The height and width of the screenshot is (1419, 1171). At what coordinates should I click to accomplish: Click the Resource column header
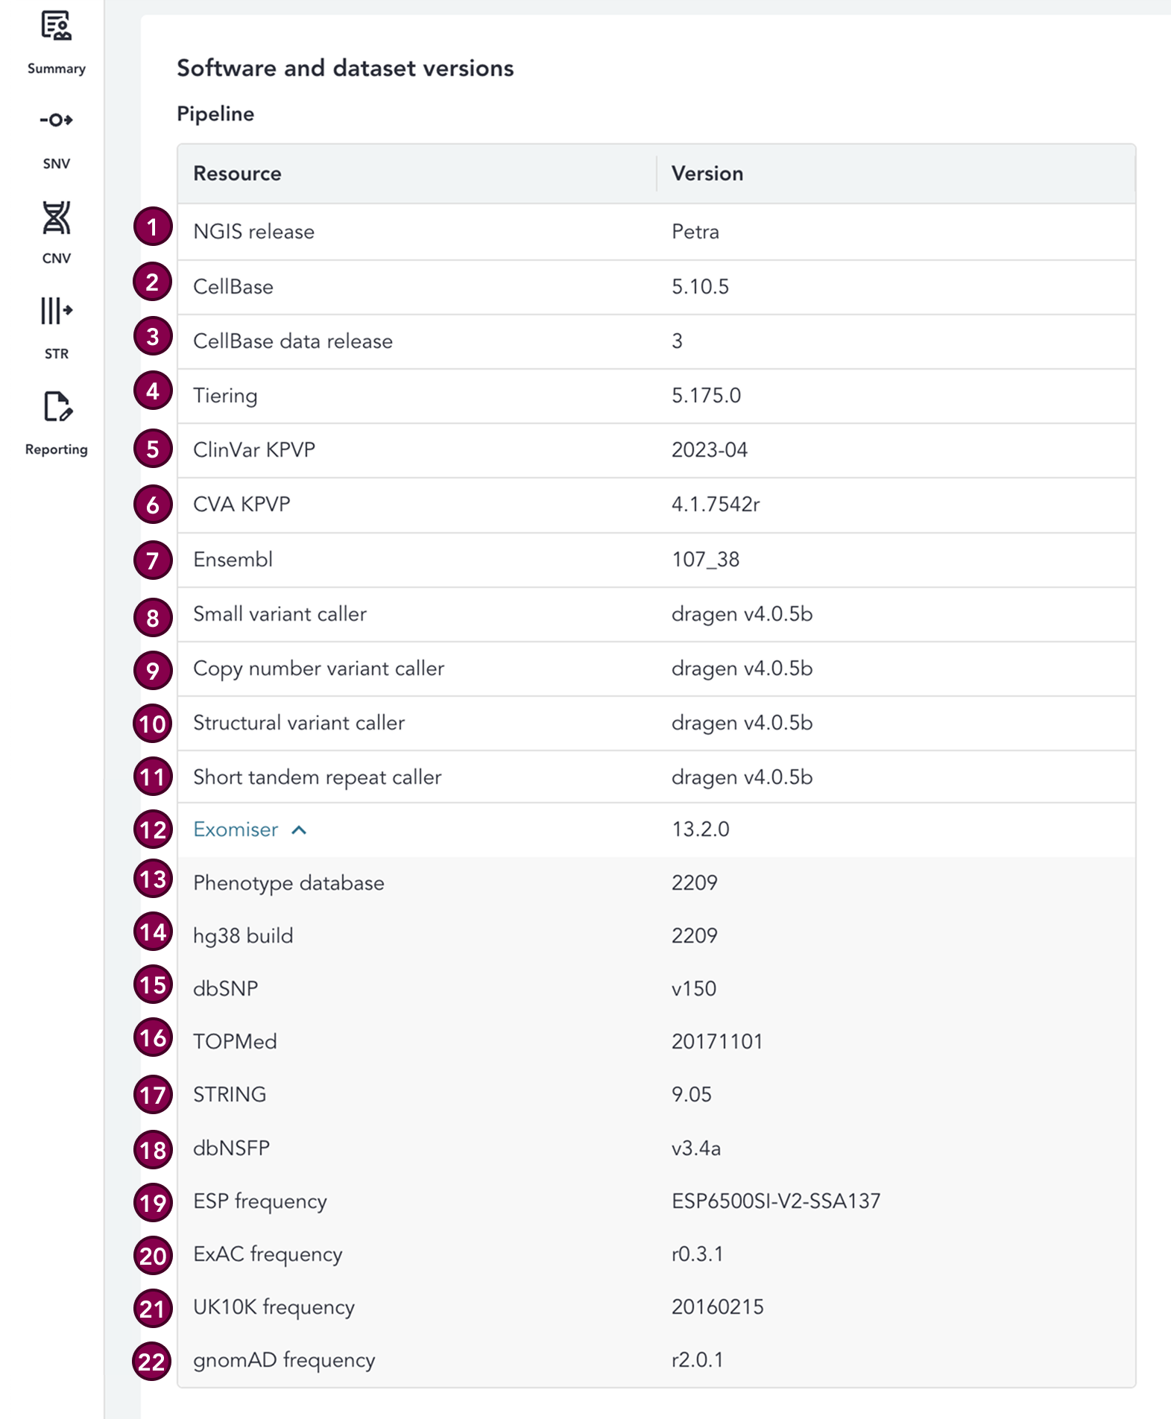[x=237, y=174]
